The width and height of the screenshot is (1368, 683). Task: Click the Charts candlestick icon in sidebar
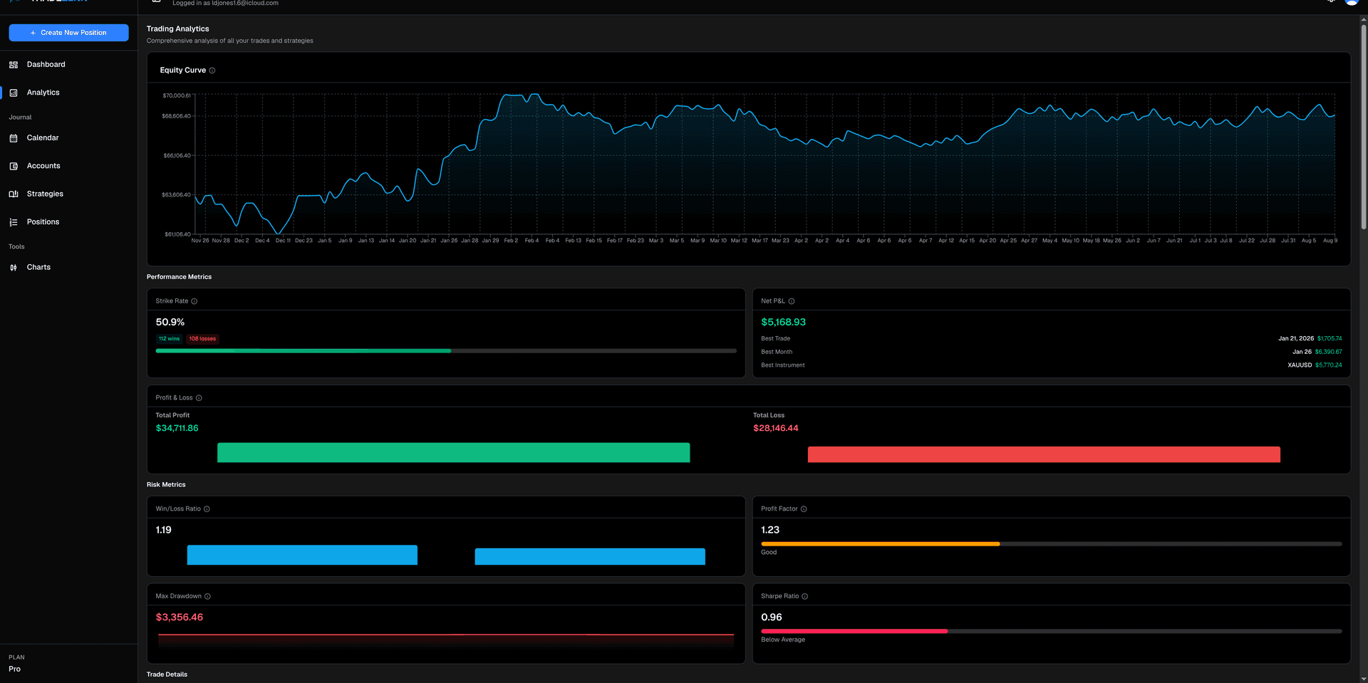tap(14, 268)
